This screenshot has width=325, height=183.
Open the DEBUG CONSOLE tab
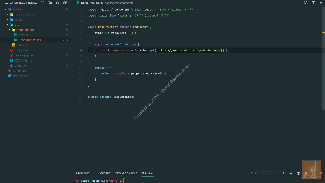(x=126, y=173)
